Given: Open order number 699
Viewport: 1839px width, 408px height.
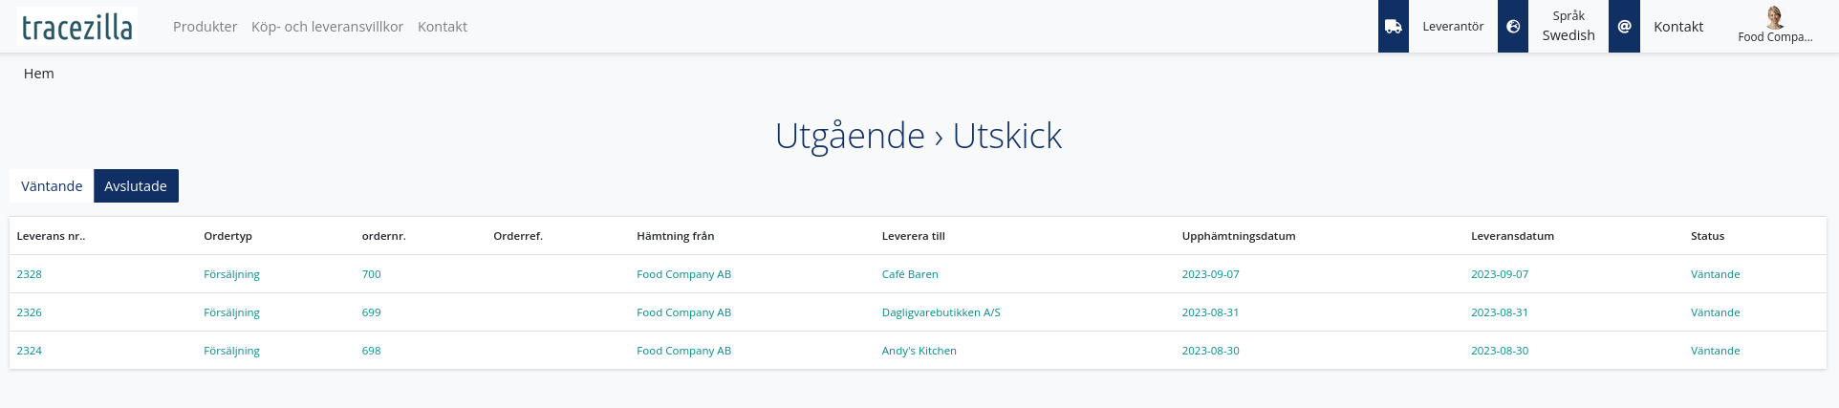Looking at the screenshot, I should [x=372, y=312].
